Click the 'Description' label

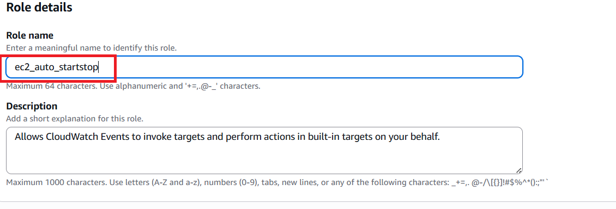(x=32, y=106)
